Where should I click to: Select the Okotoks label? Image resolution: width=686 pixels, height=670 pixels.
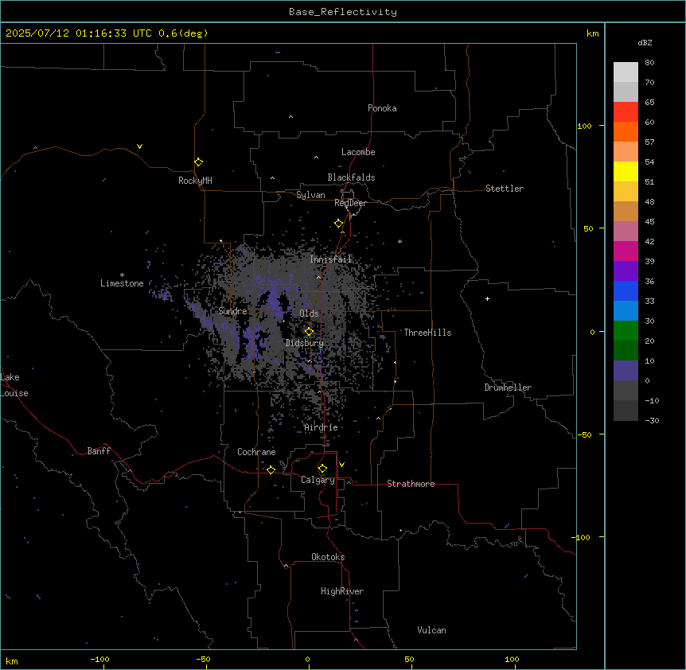pos(328,557)
